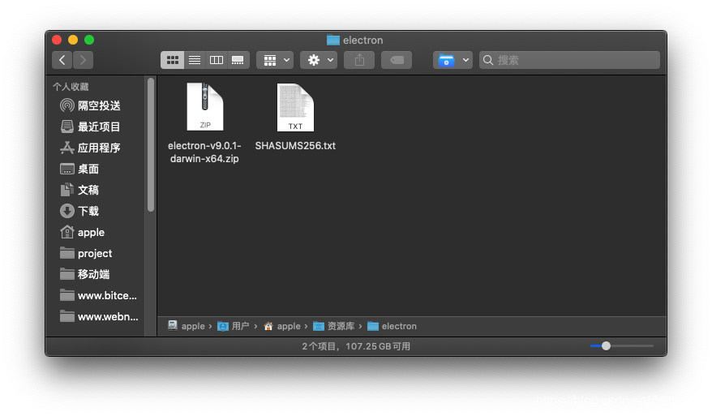The image size is (712, 416).
Task: Zoom the window with green button
Action: (x=89, y=40)
